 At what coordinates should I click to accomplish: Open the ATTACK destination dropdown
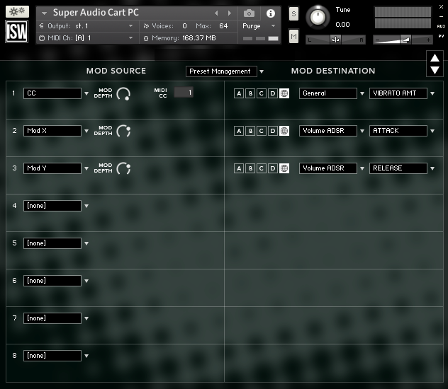point(398,131)
